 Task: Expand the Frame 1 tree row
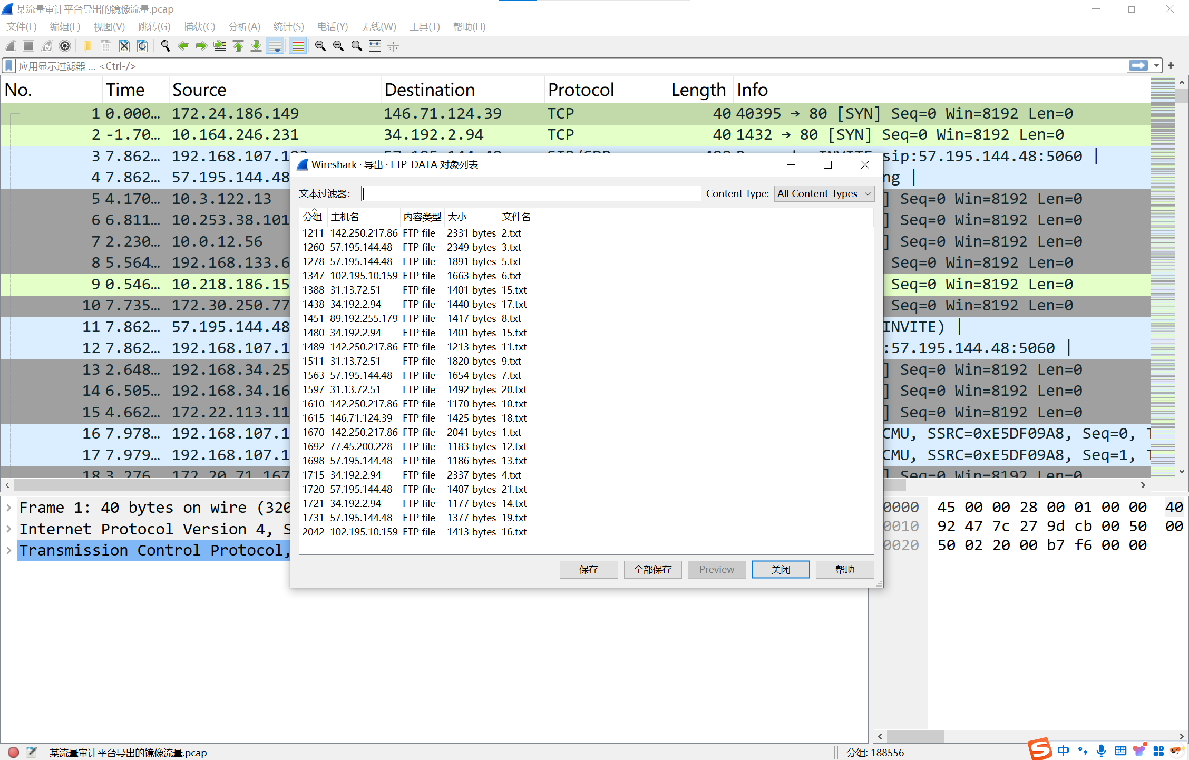[9, 508]
